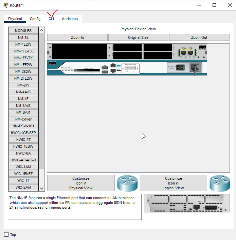This screenshot has width=236, height=240.
Task: Click the logical view router icon
Action: pyautogui.click(x=220, y=183)
